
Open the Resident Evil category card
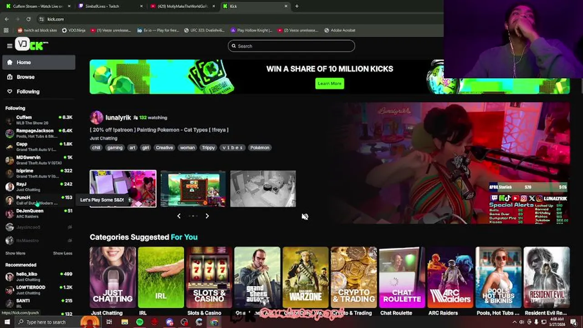pyautogui.click(x=547, y=277)
